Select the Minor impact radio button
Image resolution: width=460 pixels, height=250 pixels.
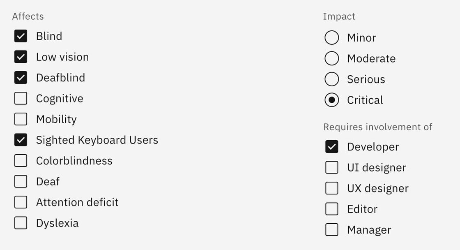point(332,38)
